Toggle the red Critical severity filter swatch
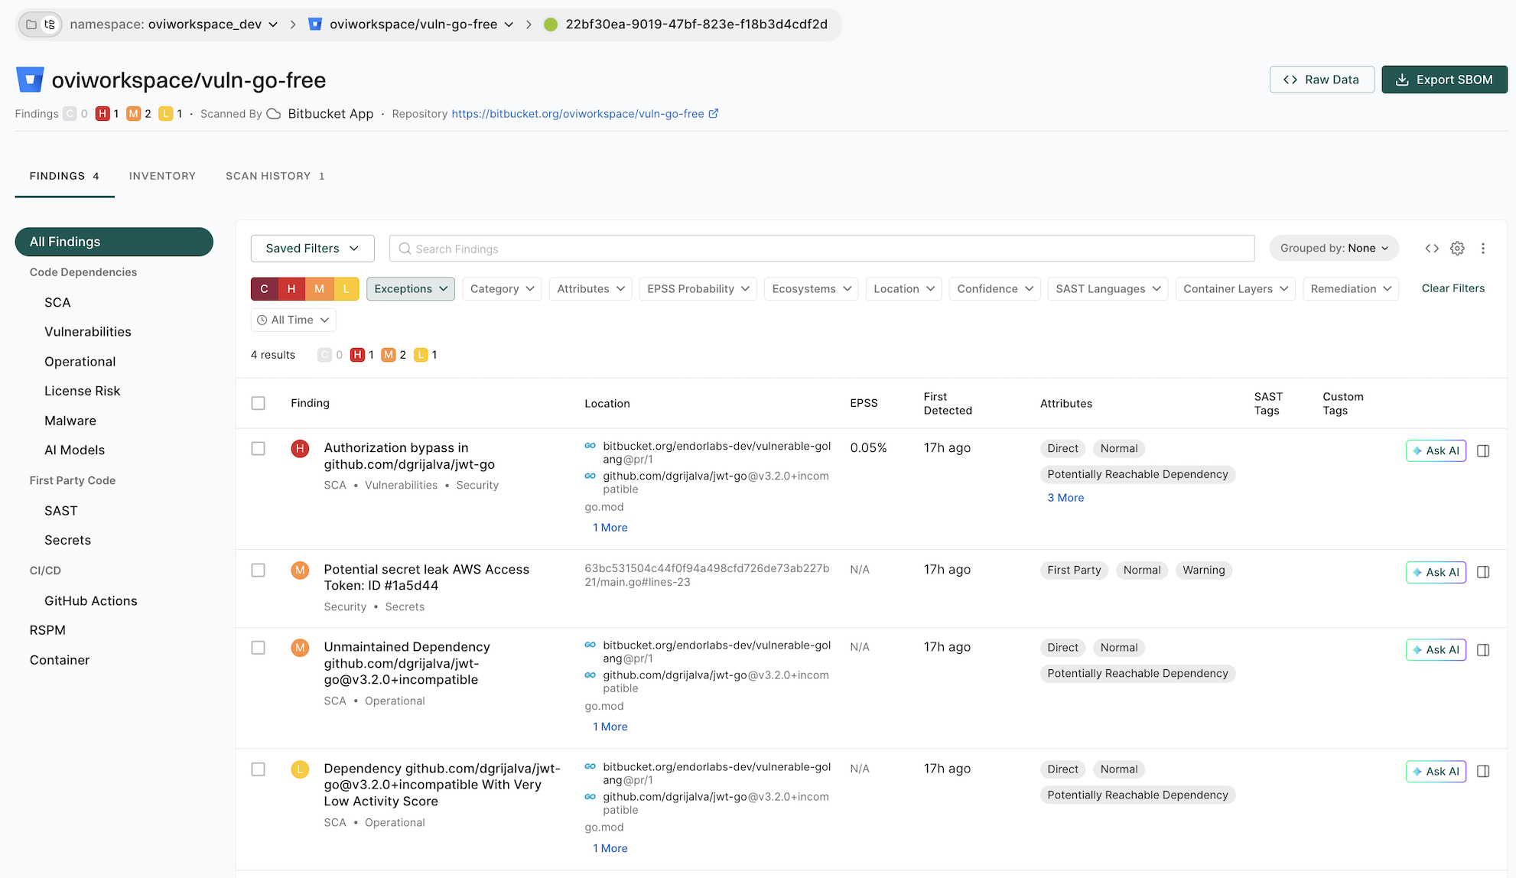This screenshot has height=878, width=1516. pyautogui.click(x=264, y=289)
